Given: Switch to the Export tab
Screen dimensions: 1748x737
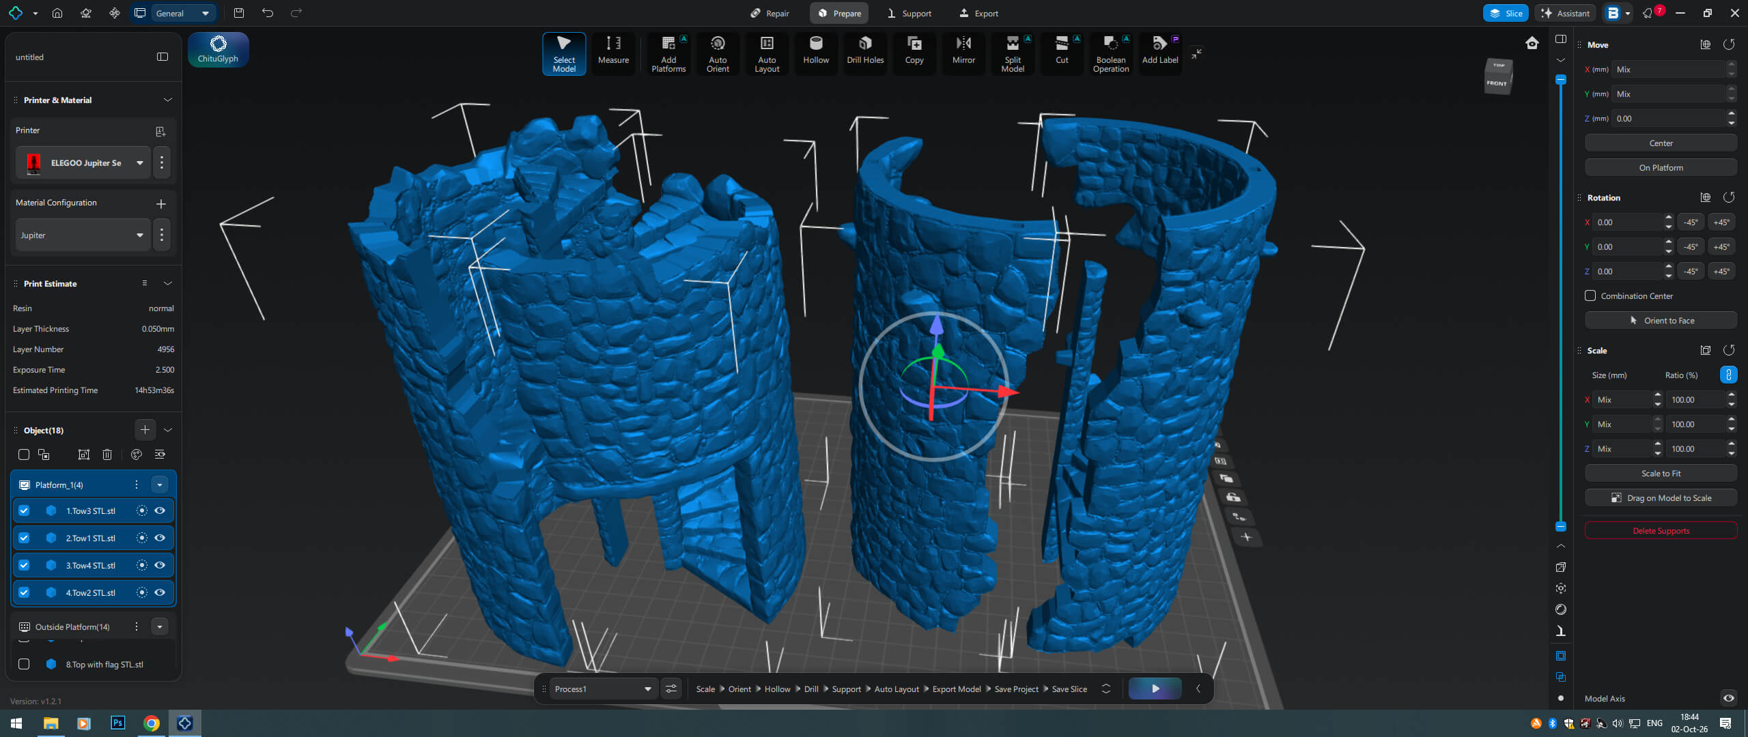Looking at the screenshot, I should coord(978,13).
